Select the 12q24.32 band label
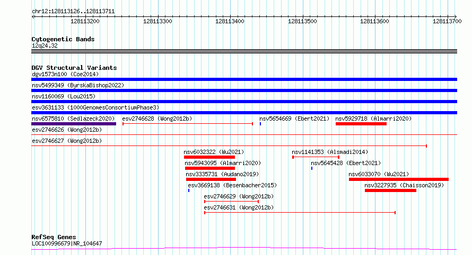Screen dimensions: 472x255 [45, 45]
